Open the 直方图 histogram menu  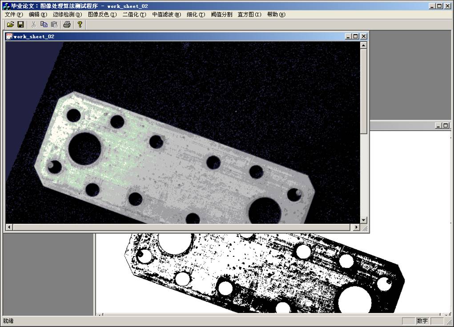pos(249,15)
